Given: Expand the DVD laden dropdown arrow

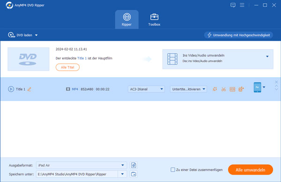Looking at the screenshot, I should (37, 35).
